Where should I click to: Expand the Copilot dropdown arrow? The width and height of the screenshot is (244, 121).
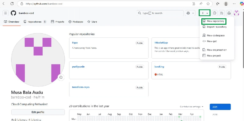193,13
